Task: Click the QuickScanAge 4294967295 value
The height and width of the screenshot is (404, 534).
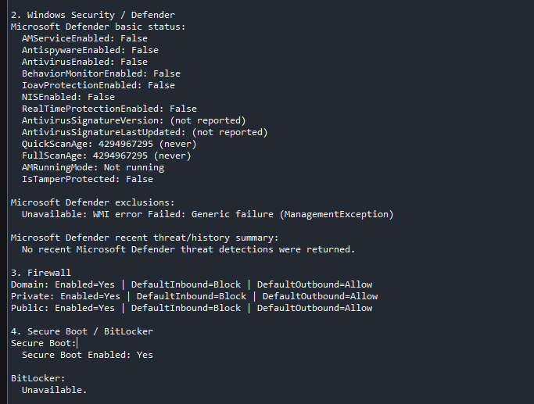Action: click(x=126, y=144)
